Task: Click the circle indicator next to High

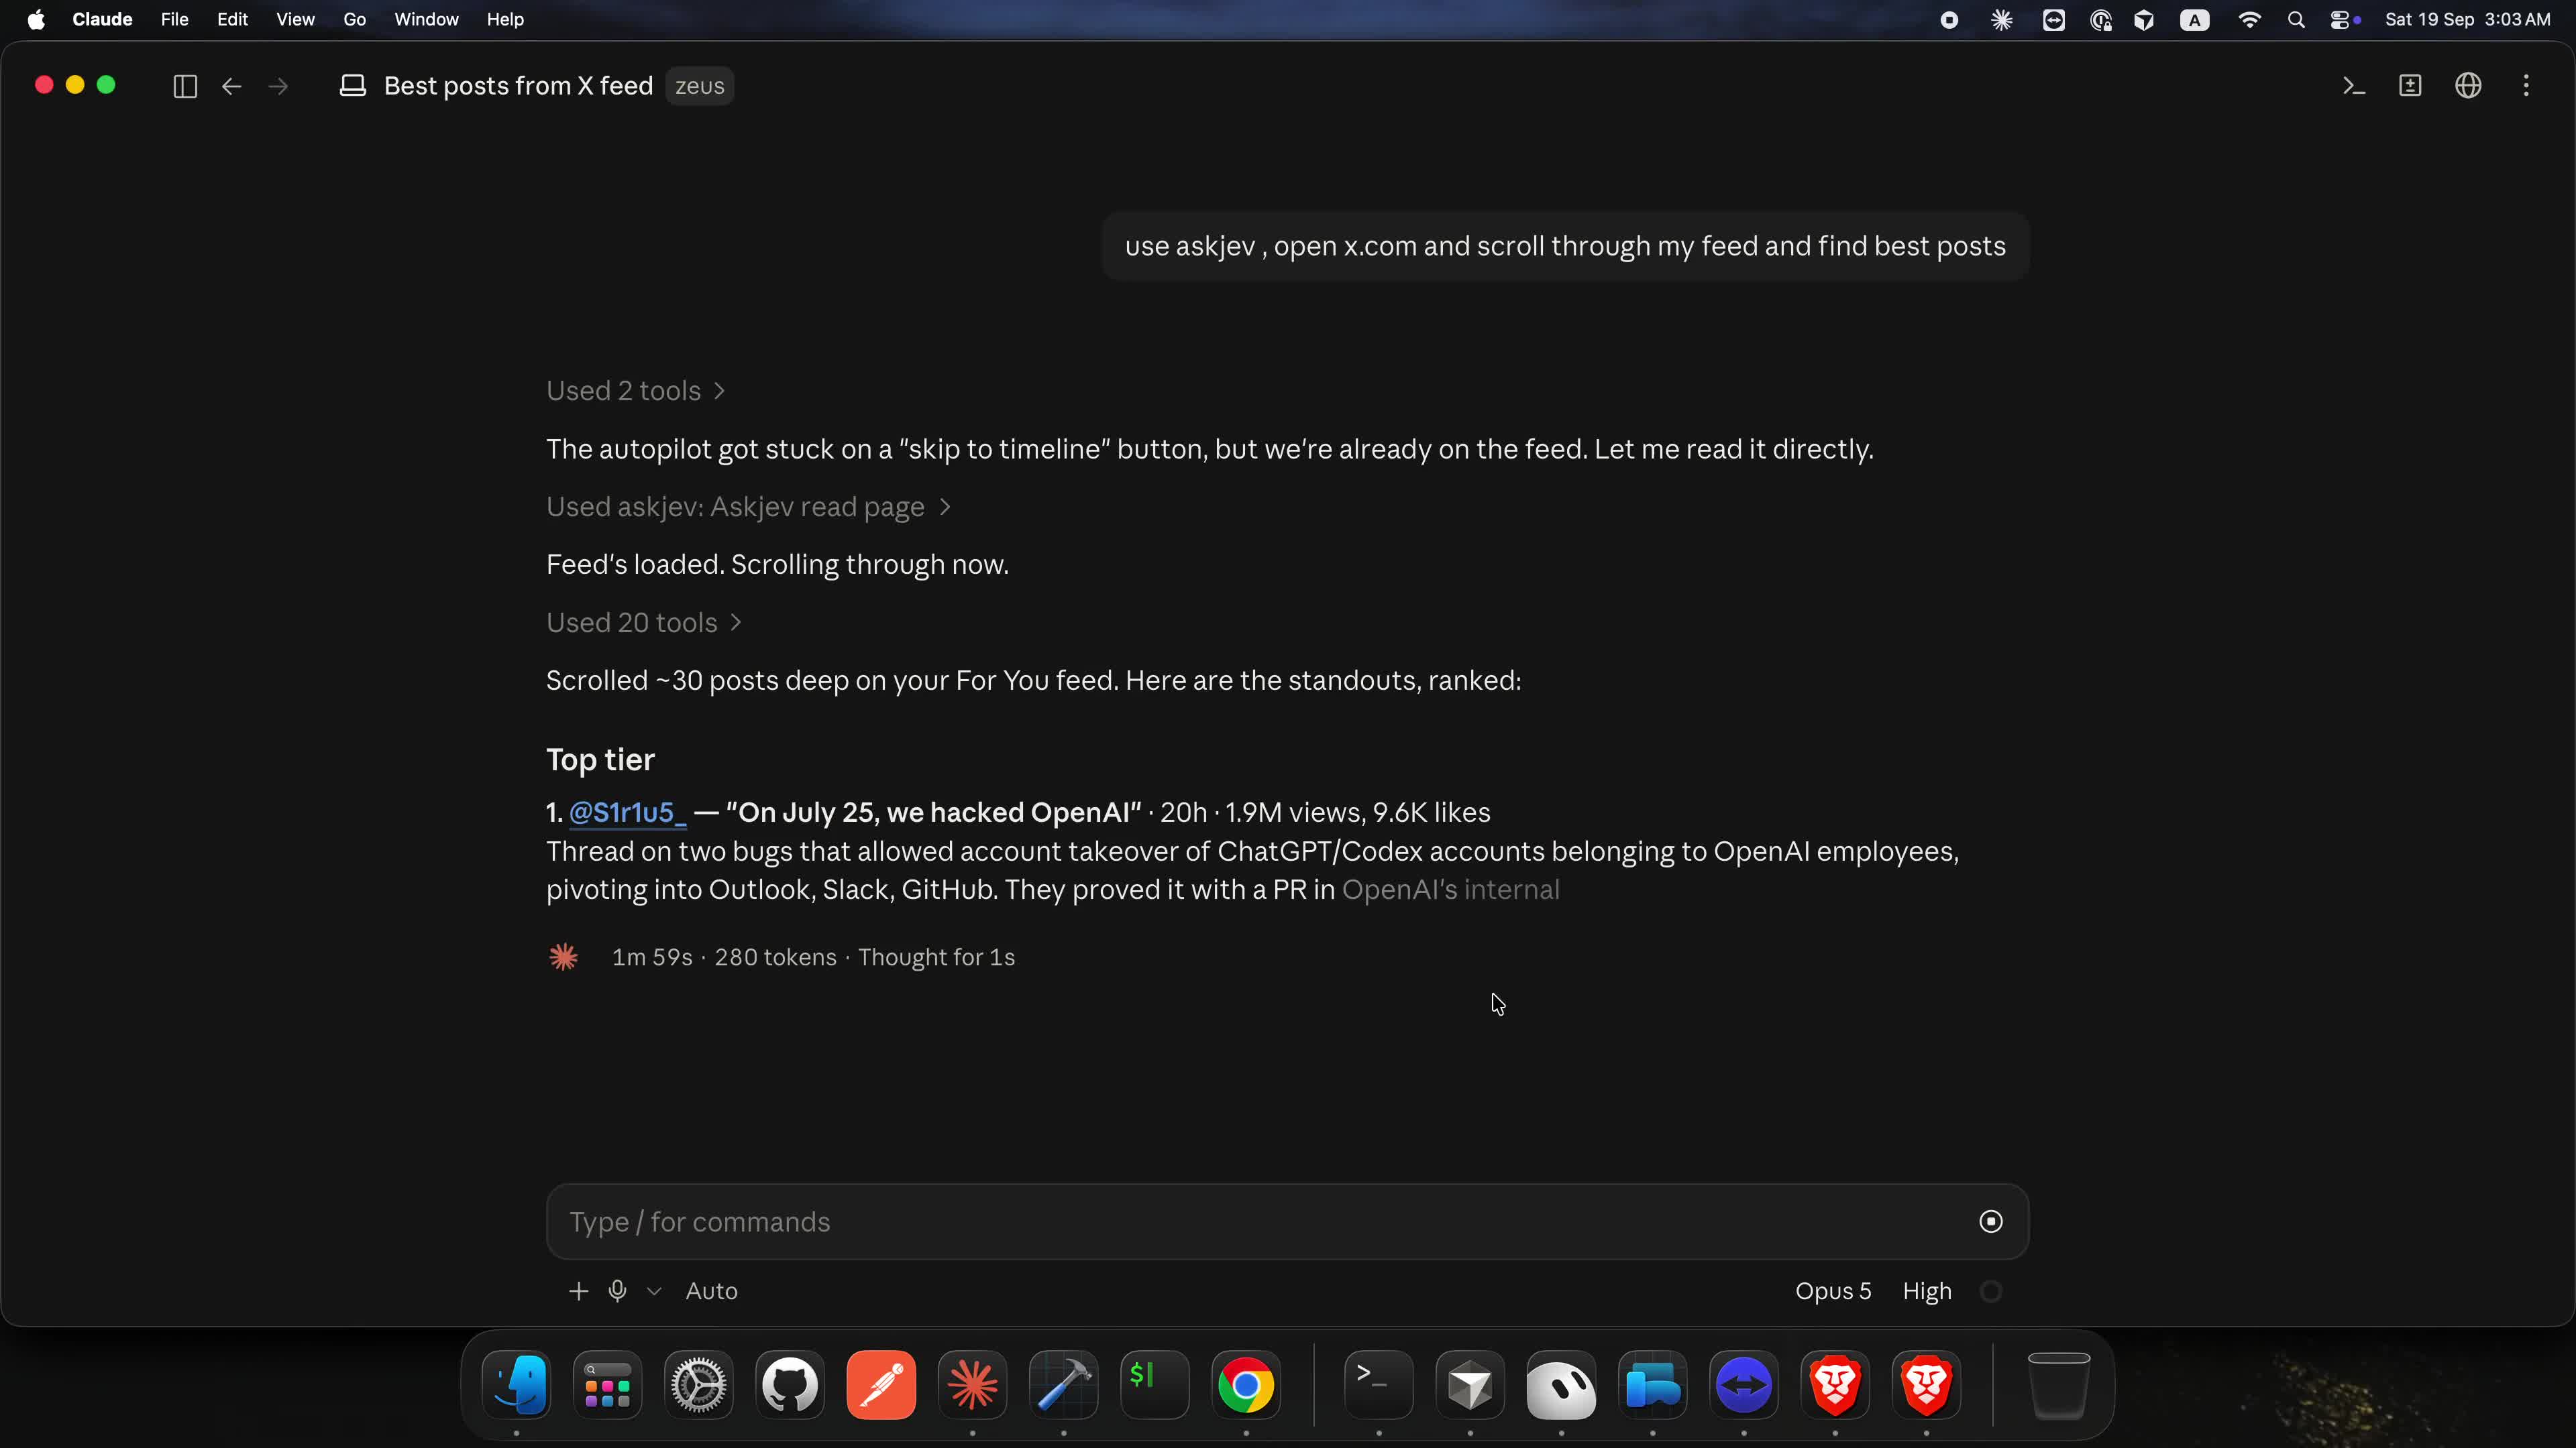Action: tap(1991, 1291)
